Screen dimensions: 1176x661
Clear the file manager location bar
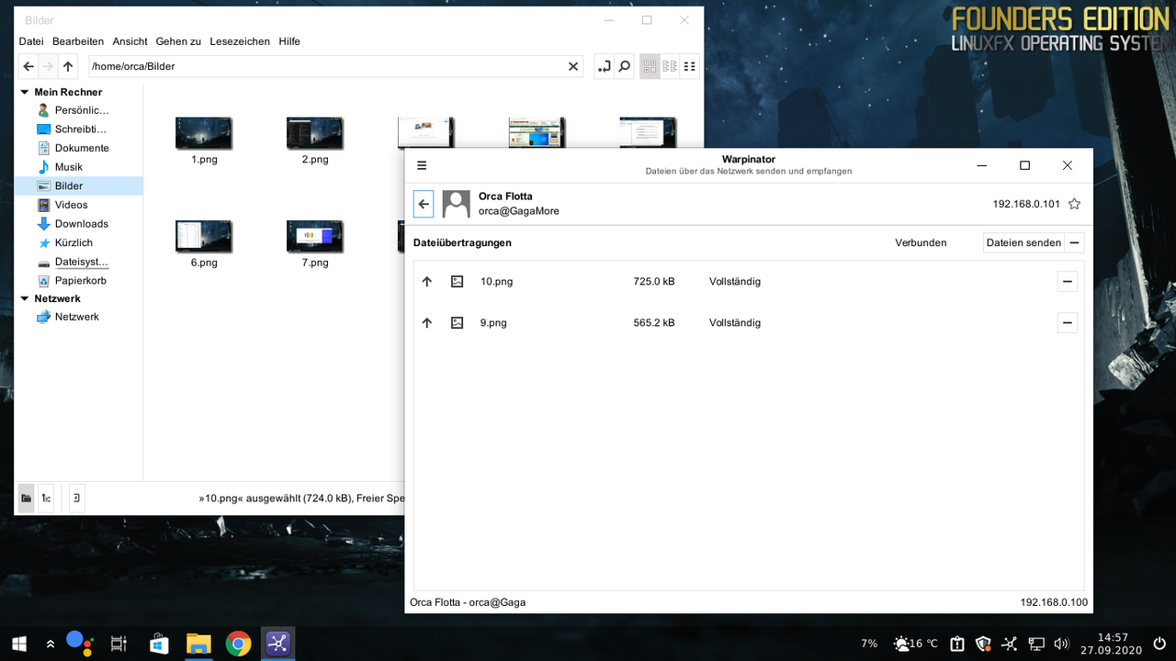[x=573, y=66]
